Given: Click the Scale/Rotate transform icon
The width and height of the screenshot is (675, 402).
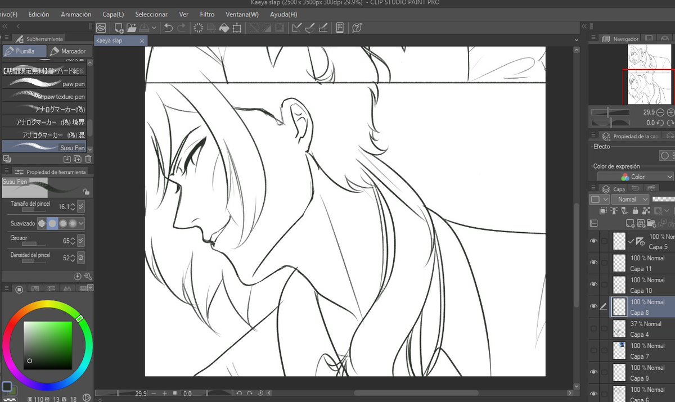Looking at the screenshot, I should pyautogui.click(x=237, y=28).
